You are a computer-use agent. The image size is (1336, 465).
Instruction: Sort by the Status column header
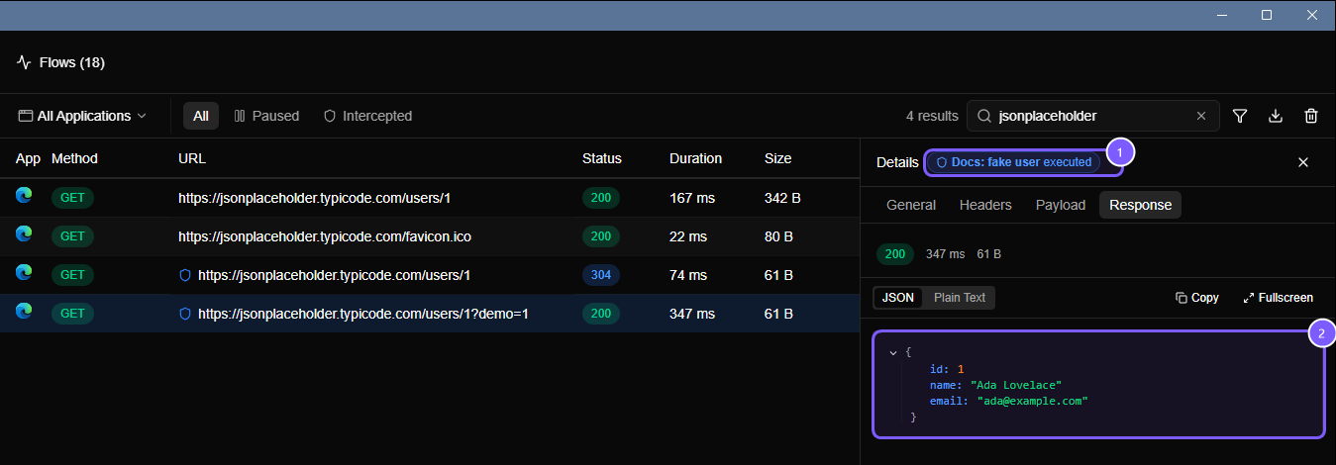tap(602, 158)
